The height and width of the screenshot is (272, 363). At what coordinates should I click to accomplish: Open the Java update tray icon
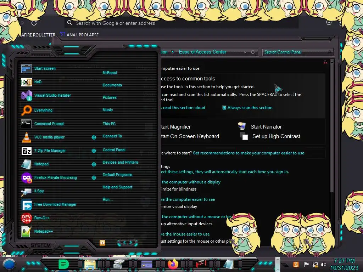[296, 264]
